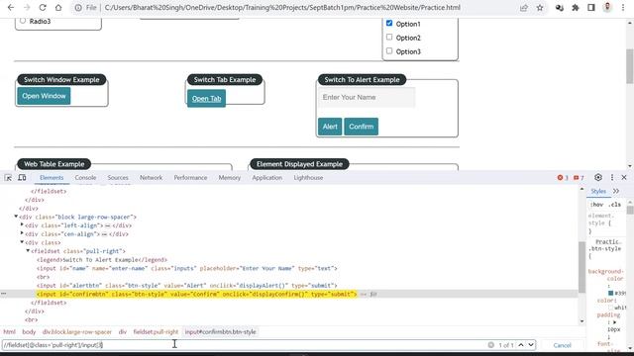The image size is (634, 356).
Task: Select the Radio3 radio button
Action: click(x=23, y=21)
